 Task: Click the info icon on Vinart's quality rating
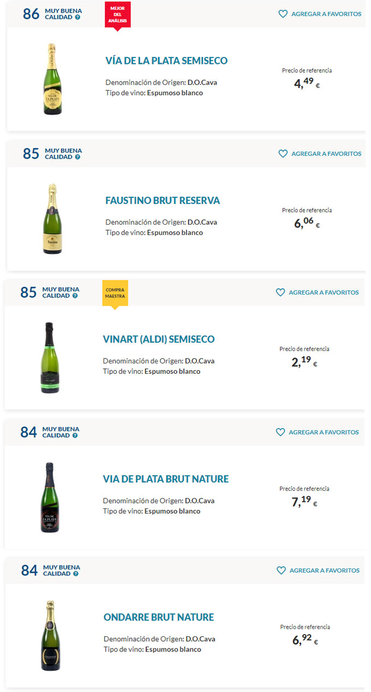(x=75, y=296)
